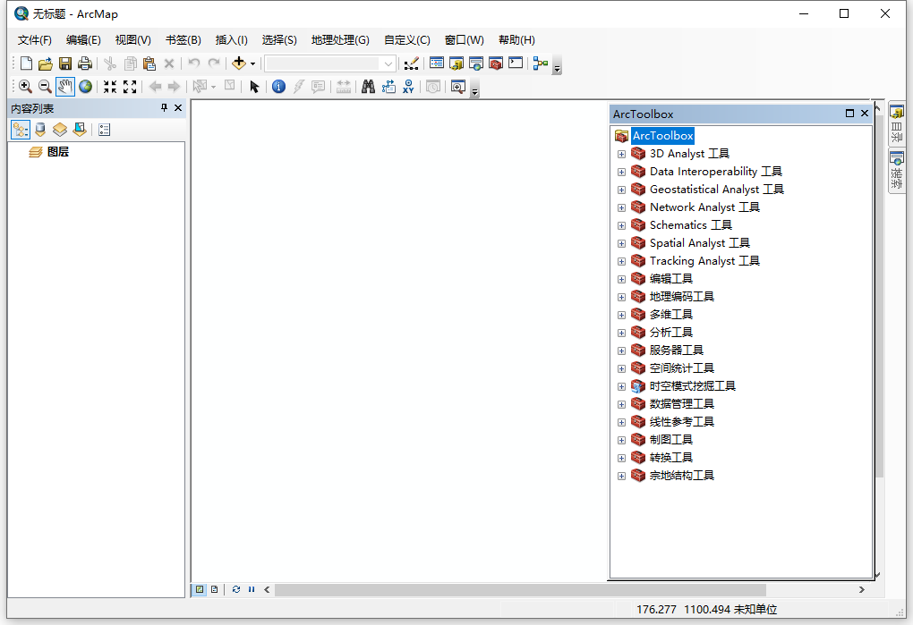This screenshot has width=913, height=625.
Task: Click the Add Data button
Action: (239, 63)
